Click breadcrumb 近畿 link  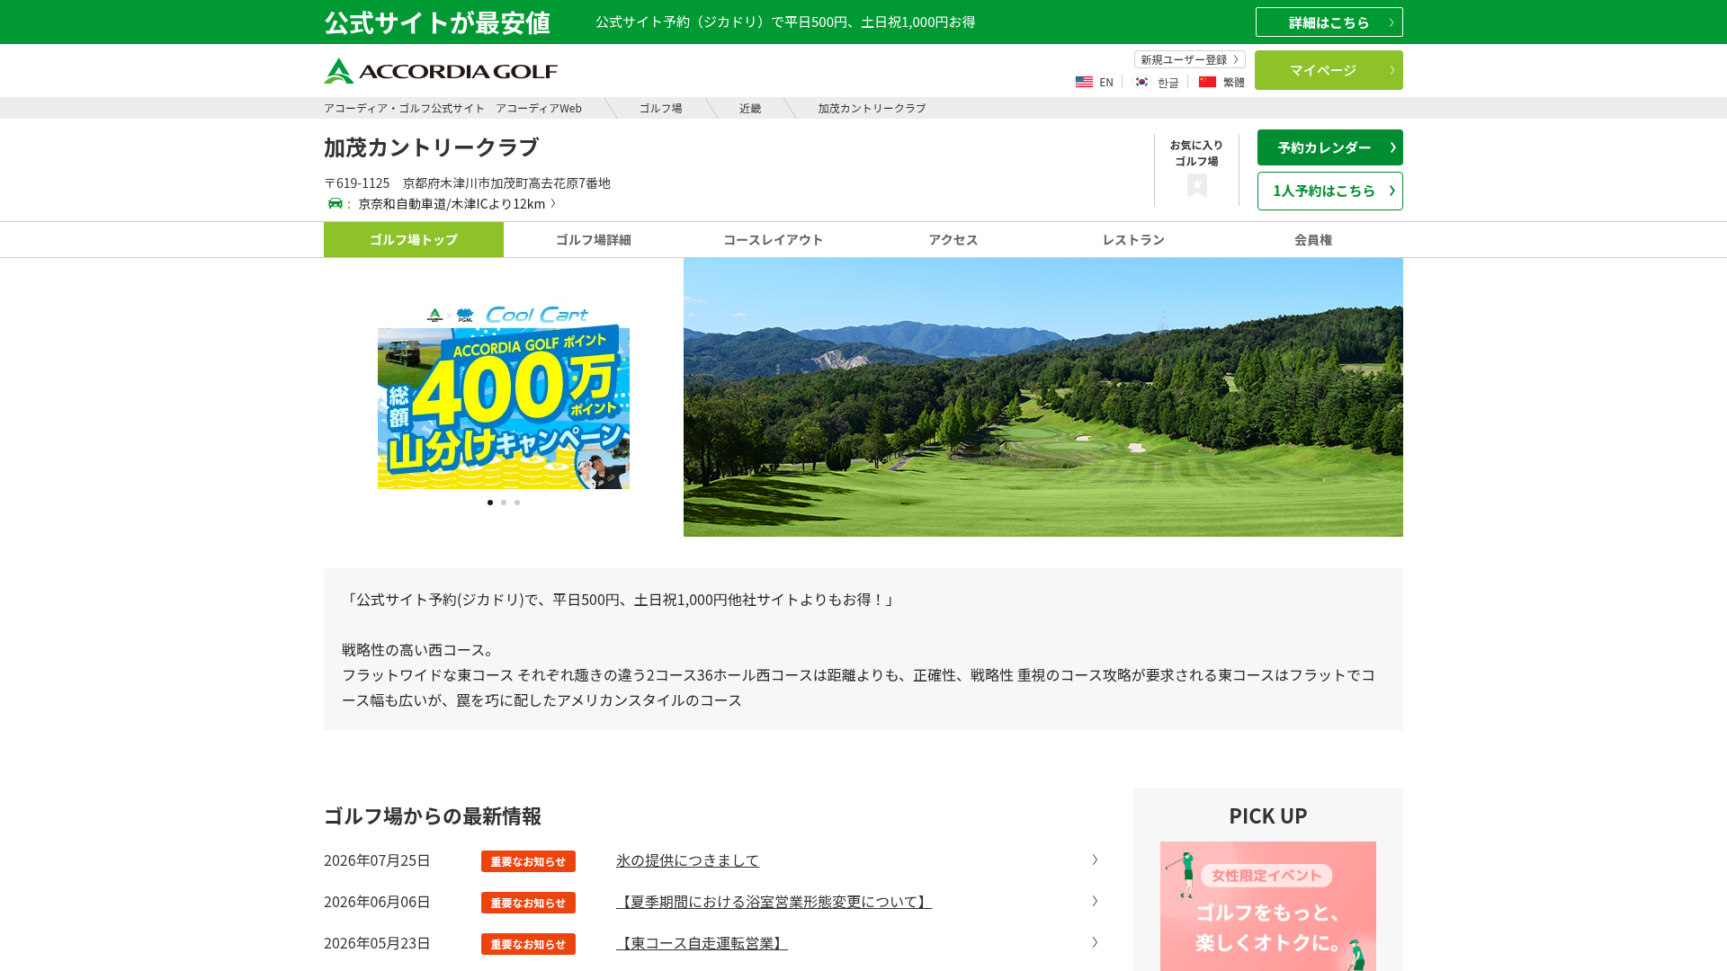(x=750, y=108)
